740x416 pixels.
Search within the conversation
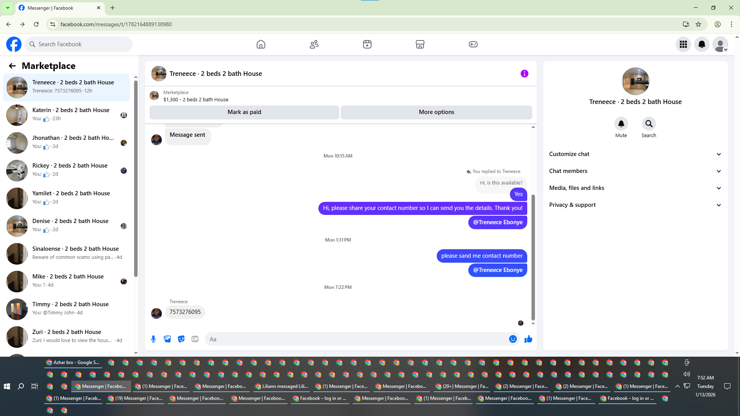[x=649, y=124]
